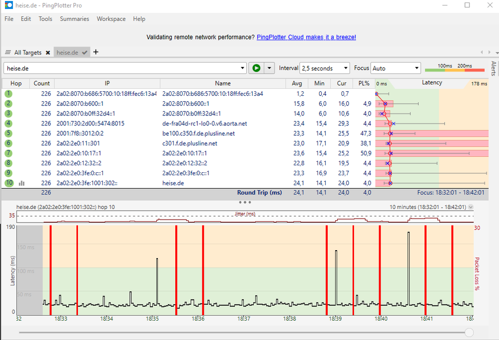Sort by the PL% column header
Image resolution: width=499 pixels, height=340 pixels.
[363, 83]
